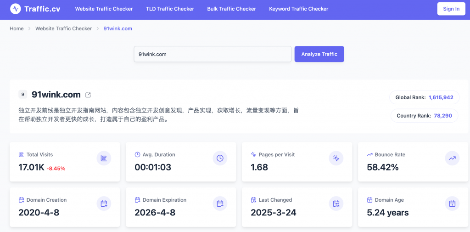The height and width of the screenshot is (232, 470).
Task: Click the Country Rank 78,290 badge
Action: click(424, 116)
